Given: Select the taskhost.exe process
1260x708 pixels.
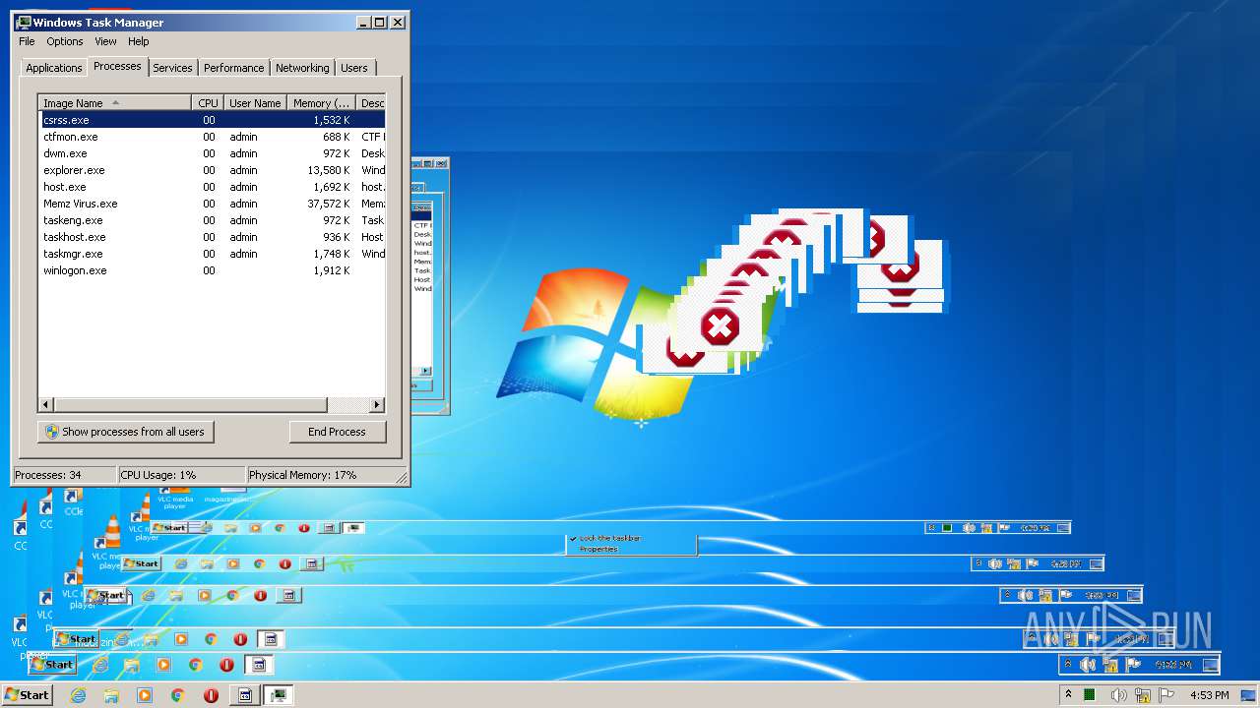Looking at the screenshot, I should tap(212, 237).
